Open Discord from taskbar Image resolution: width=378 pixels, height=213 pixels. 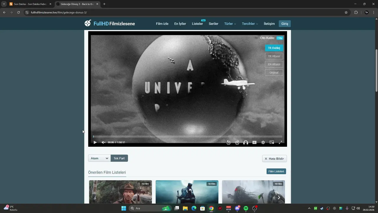tap(237, 208)
